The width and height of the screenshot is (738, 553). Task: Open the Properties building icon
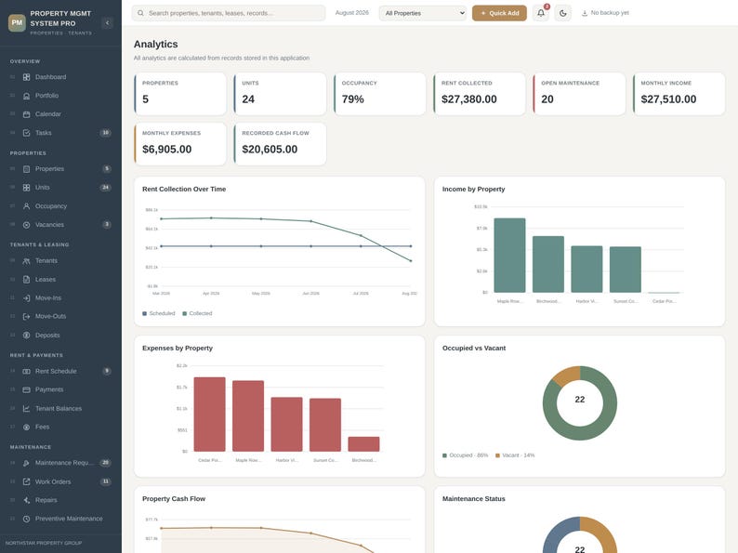click(26, 169)
